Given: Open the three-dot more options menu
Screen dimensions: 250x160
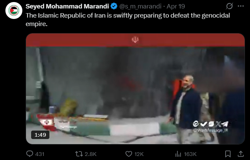Looking at the screenshot, I should 241,6.
